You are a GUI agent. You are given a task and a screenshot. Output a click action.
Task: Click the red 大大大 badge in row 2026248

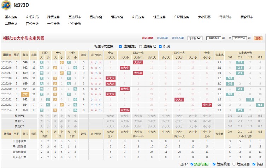point(111,78)
